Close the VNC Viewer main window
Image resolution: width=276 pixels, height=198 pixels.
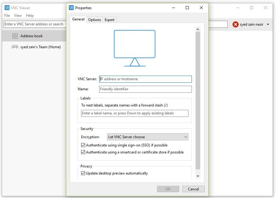tap(266, 8)
